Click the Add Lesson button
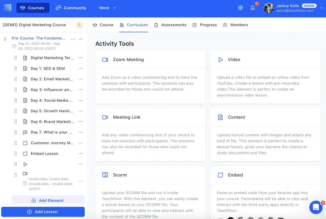The width and height of the screenshot is (326, 219). click(x=43, y=212)
